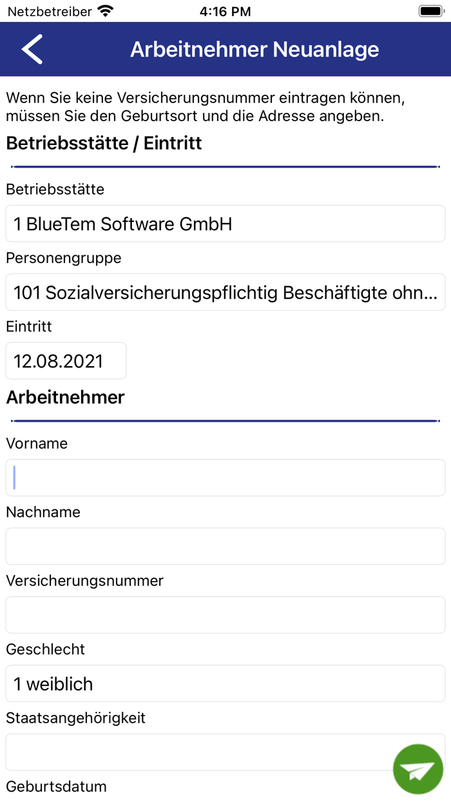The width and height of the screenshot is (451, 802).
Task: Change the Eintritt date 12.08.2021
Action: [x=66, y=361]
